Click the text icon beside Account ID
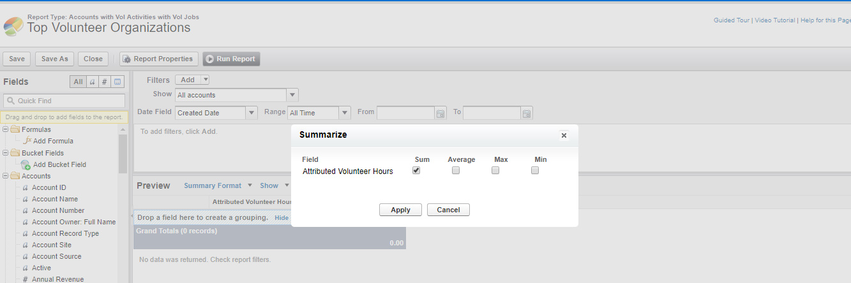851x283 pixels. click(x=25, y=188)
